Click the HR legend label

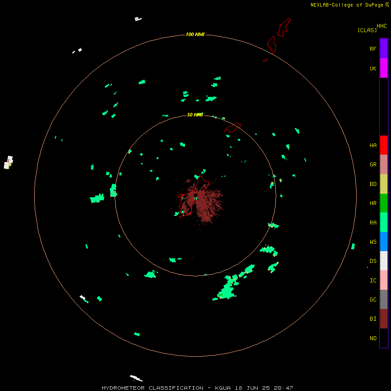[x=373, y=203]
